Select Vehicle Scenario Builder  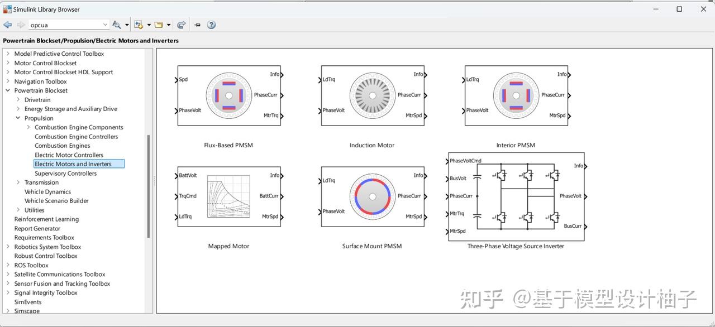[x=56, y=201]
